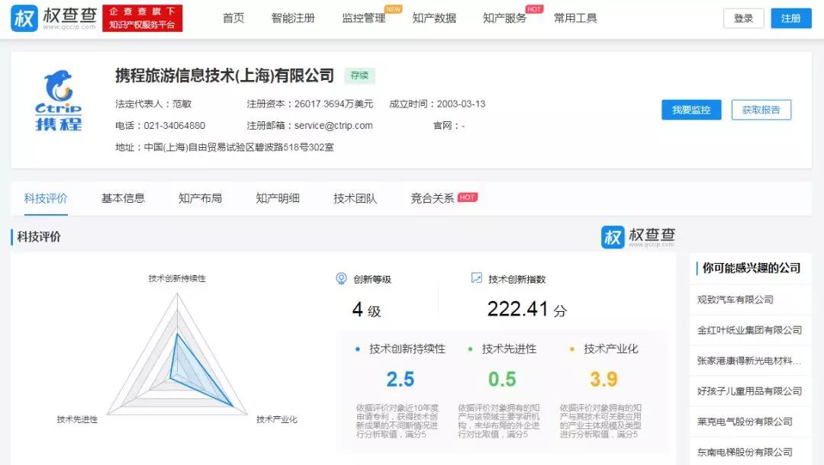Click the 权查查 logo icon at top left
The image size is (824, 465).
tap(24, 17)
